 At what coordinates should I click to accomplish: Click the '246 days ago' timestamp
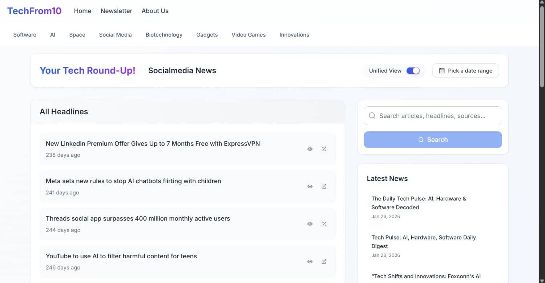click(x=63, y=268)
